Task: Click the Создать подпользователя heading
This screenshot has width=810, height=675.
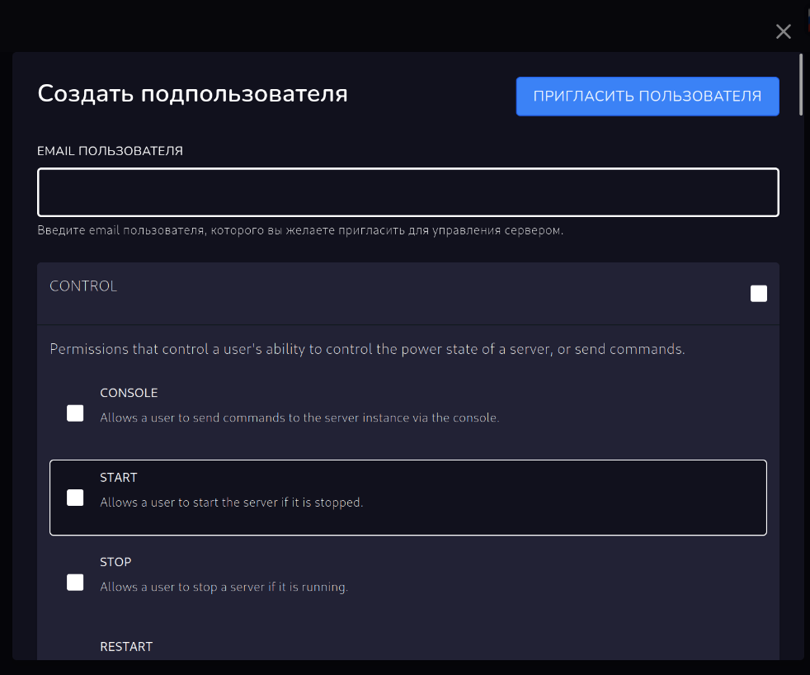Action: pyautogui.click(x=192, y=94)
